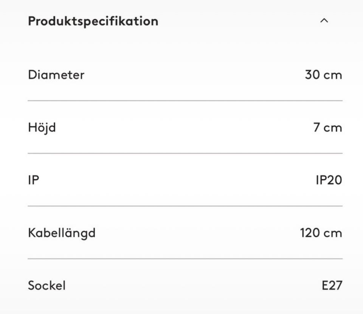Click the "cm" unit next to 120
This screenshot has width=363, height=314.
333,233
